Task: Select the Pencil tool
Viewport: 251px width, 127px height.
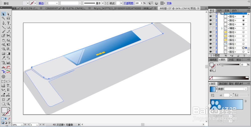Action: click(8, 31)
